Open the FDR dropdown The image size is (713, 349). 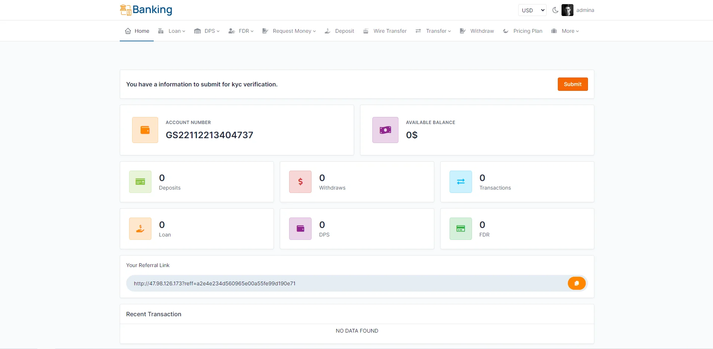click(241, 31)
